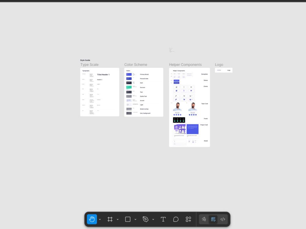Select the Logo frame title
The height and width of the screenshot is (229, 306).
click(x=219, y=65)
